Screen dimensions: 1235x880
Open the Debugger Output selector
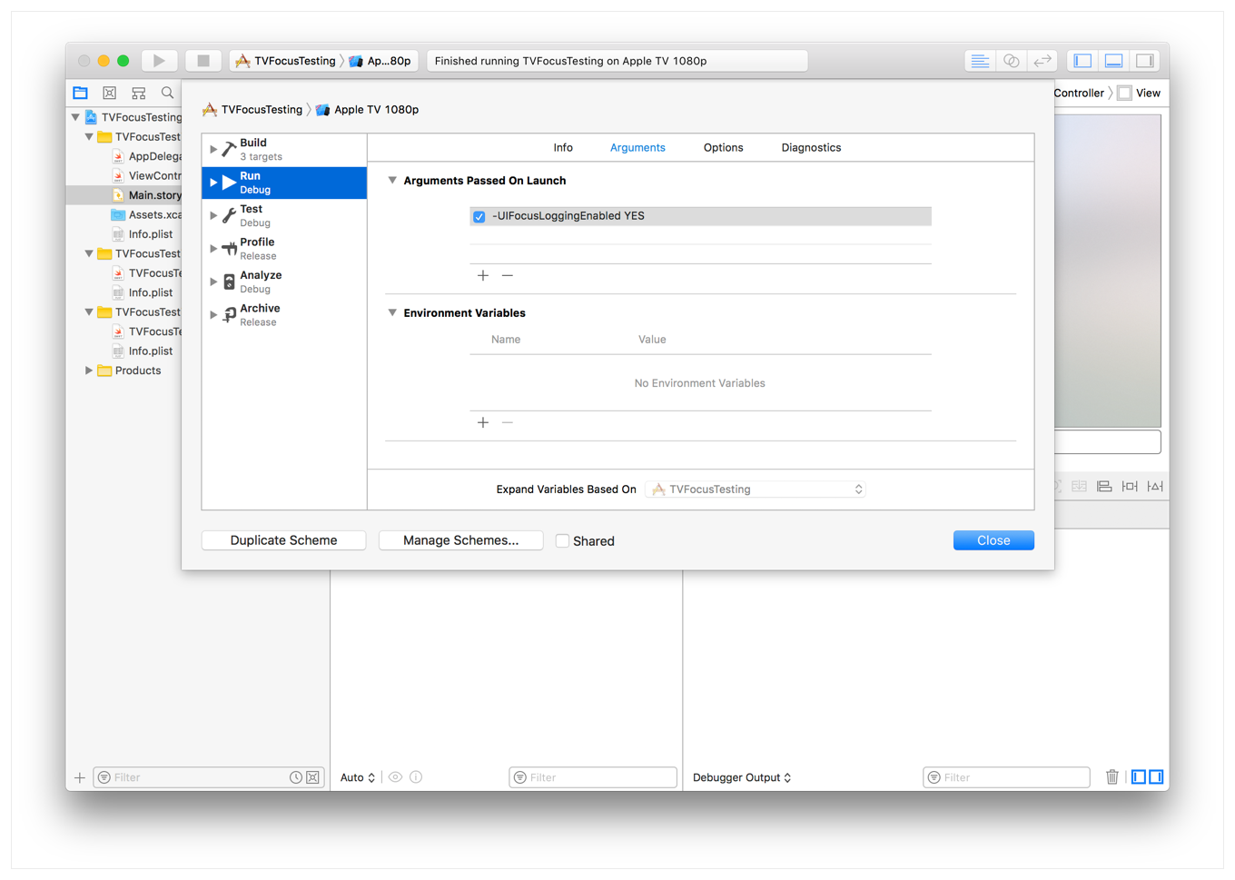(742, 778)
